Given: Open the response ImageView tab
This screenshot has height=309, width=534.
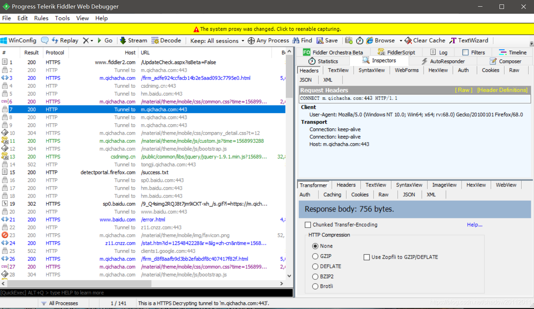Looking at the screenshot, I should (x=444, y=185).
